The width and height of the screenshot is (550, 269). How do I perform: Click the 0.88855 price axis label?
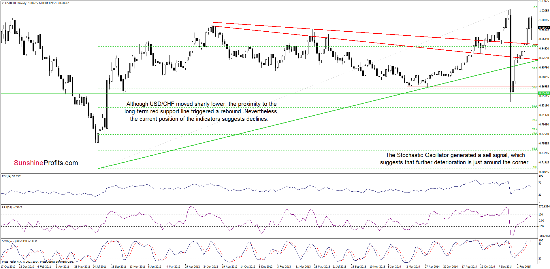[544, 77]
